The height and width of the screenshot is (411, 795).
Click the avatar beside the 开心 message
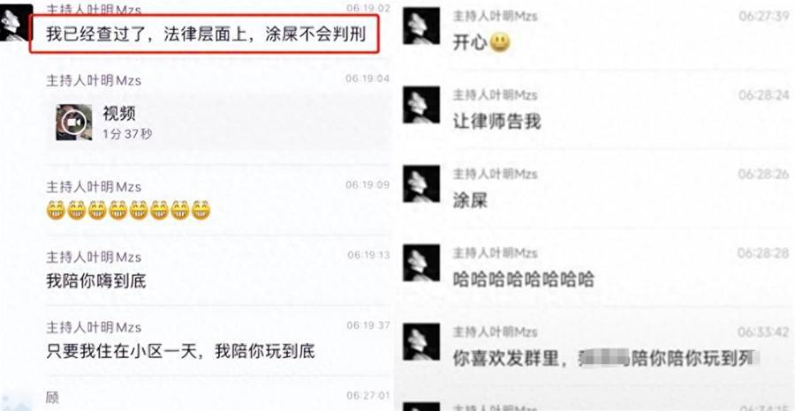(x=421, y=26)
